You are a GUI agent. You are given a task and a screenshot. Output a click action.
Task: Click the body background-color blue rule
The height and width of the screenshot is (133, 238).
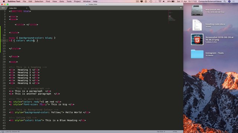[32, 38]
